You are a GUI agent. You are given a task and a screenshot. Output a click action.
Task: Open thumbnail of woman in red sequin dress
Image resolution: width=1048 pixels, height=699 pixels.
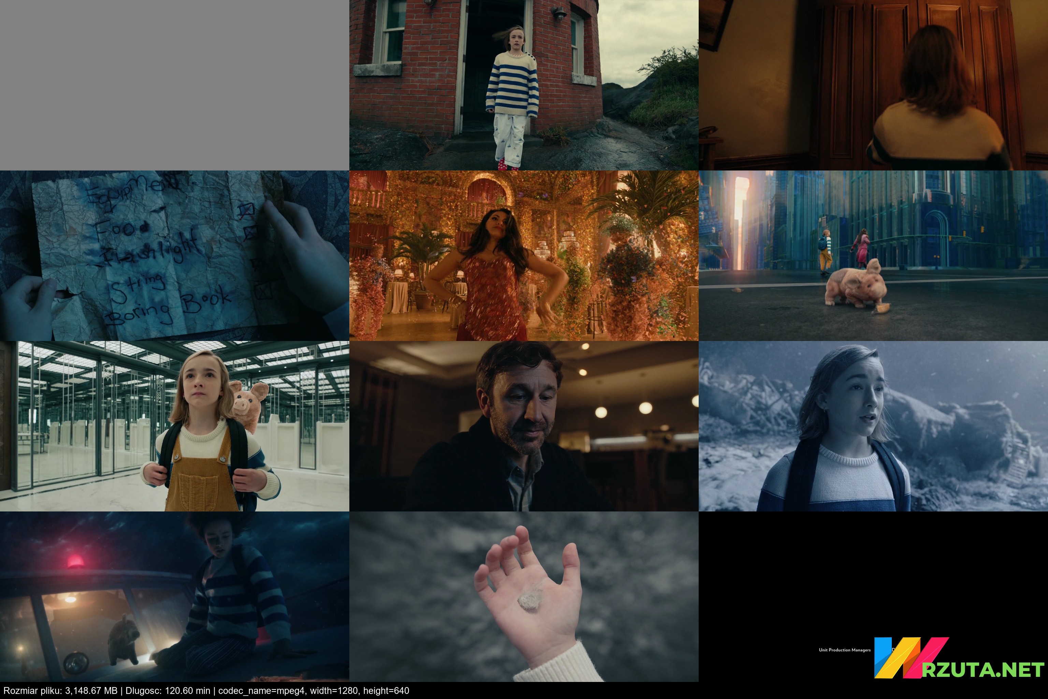point(524,255)
